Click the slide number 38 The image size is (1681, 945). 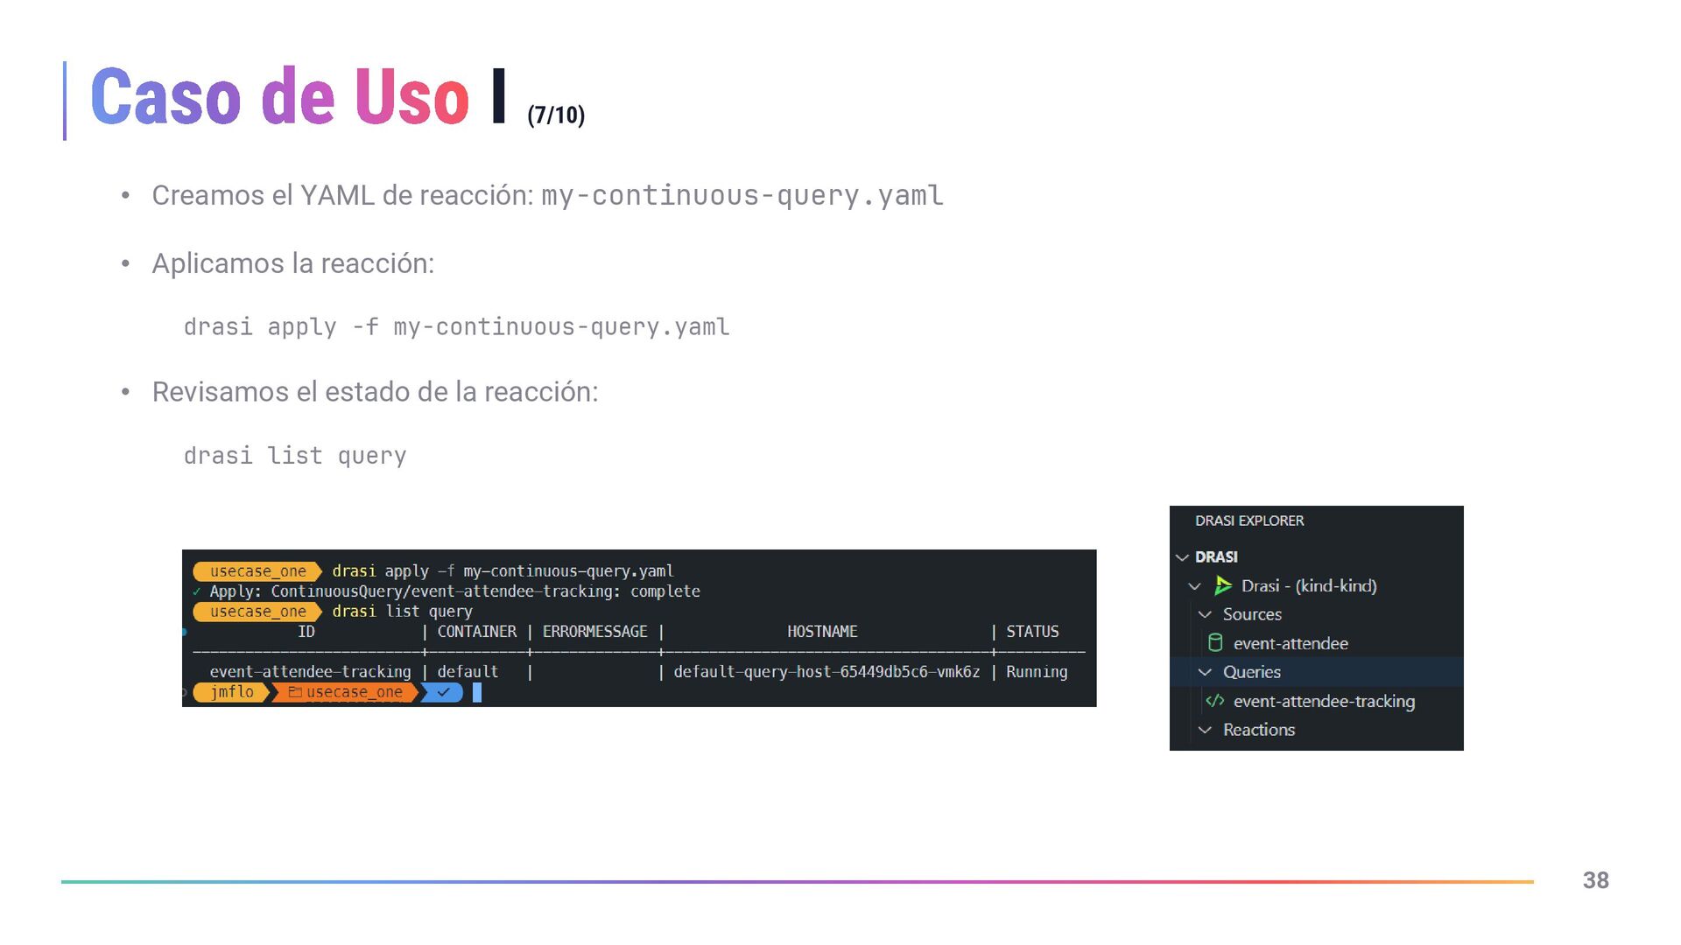pos(1595,880)
